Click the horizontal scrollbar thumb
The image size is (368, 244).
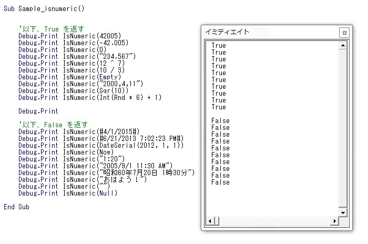217,221
